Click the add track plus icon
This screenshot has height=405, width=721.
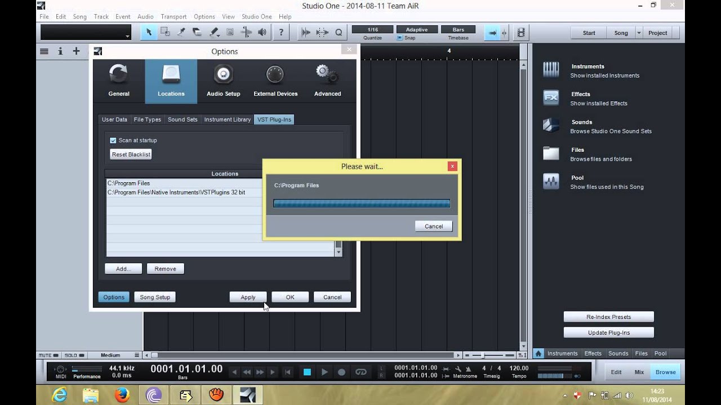tap(76, 51)
